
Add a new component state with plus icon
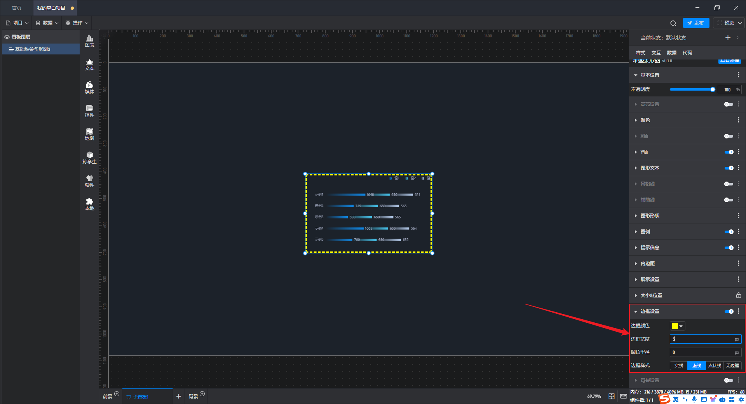pyautogui.click(x=728, y=38)
